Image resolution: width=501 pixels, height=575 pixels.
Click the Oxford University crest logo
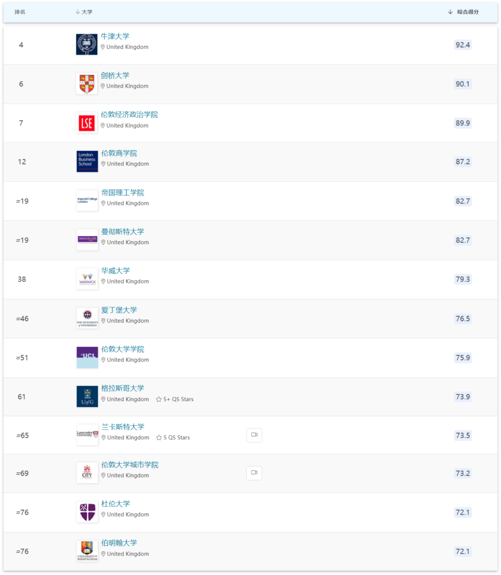87,45
